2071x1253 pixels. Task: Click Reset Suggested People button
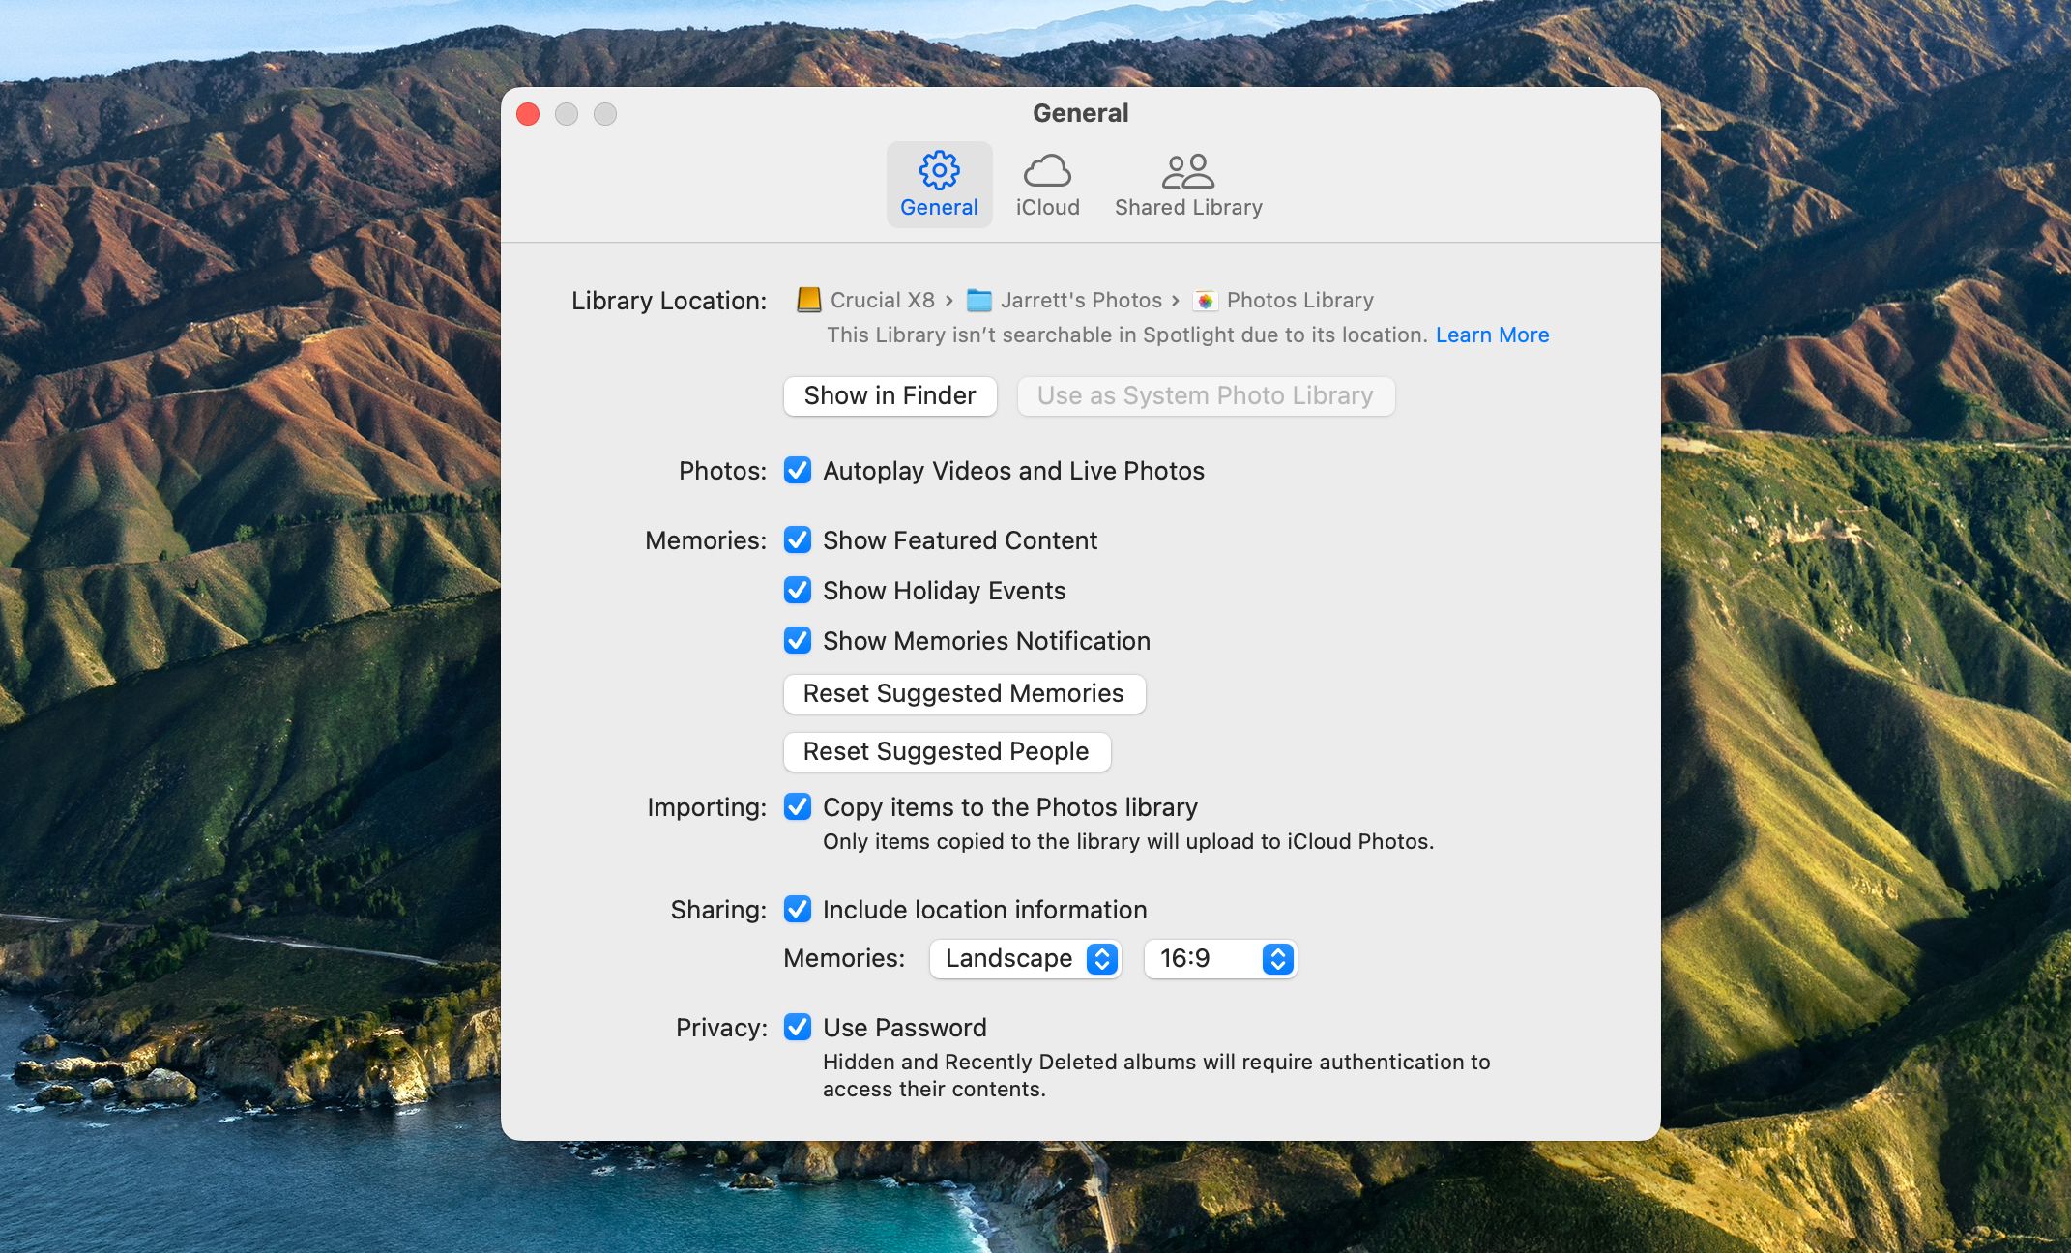(947, 750)
